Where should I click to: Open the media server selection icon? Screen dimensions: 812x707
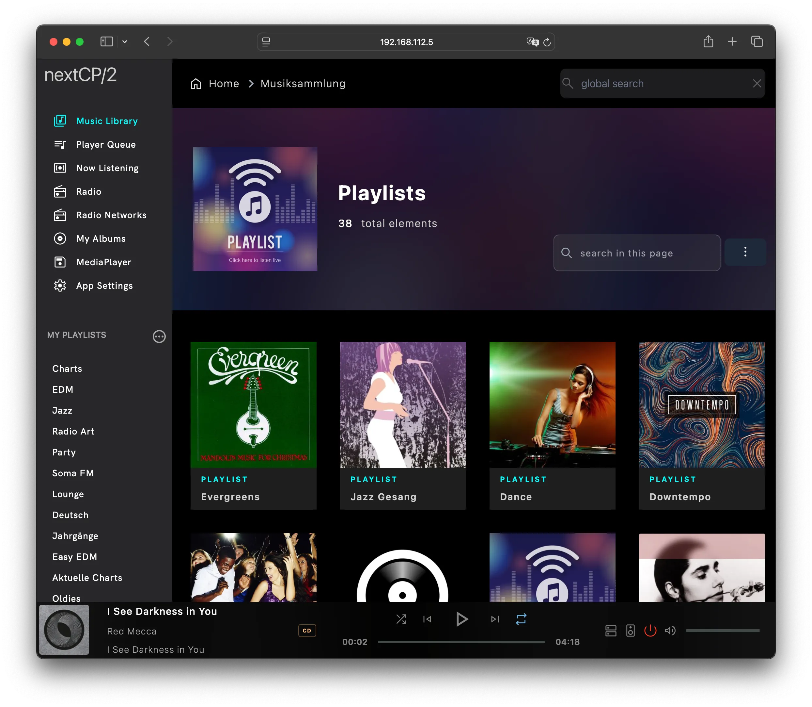tap(611, 631)
